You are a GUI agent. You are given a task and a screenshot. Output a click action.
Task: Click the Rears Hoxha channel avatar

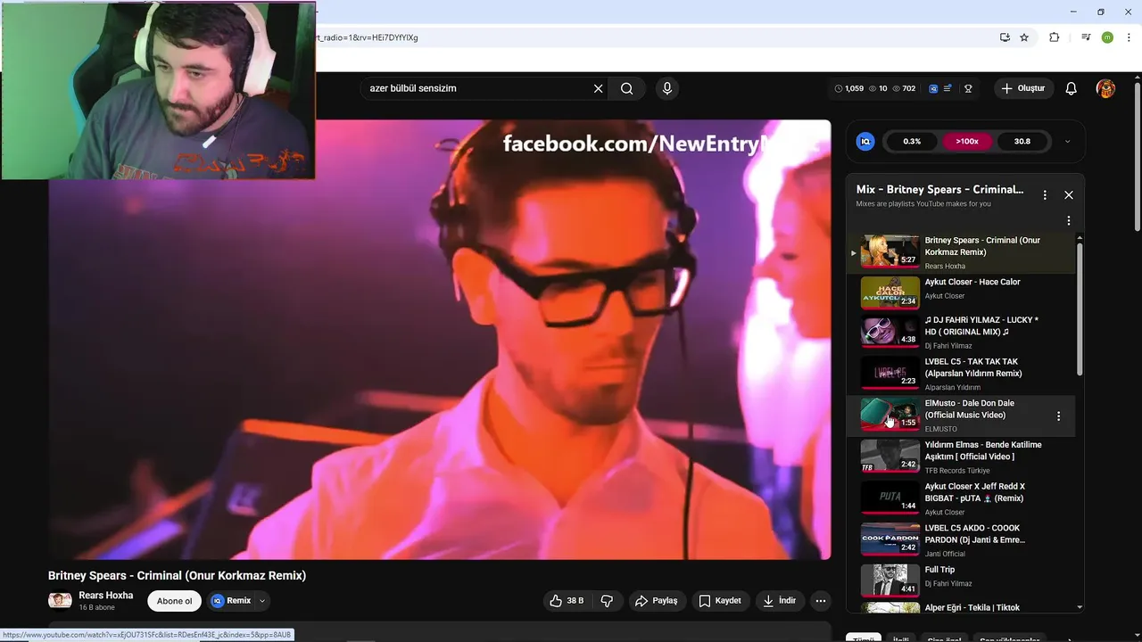[60, 601]
